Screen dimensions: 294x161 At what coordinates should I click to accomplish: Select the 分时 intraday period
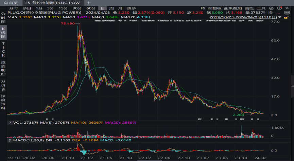point(14,8)
